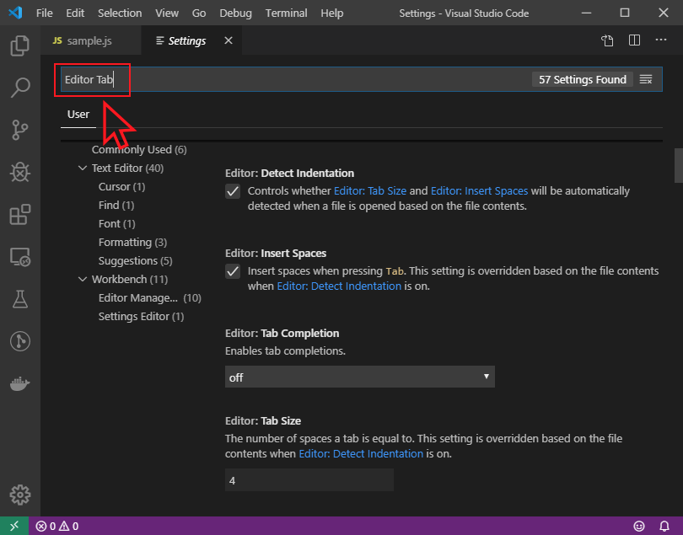Open the More Actions ellipsis menu
This screenshot has width=683, height=535.
[661, 40]
